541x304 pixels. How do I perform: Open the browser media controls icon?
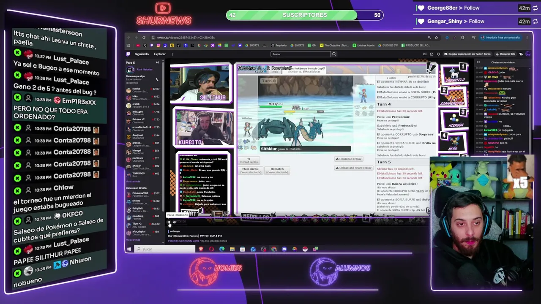pos(474,38)
